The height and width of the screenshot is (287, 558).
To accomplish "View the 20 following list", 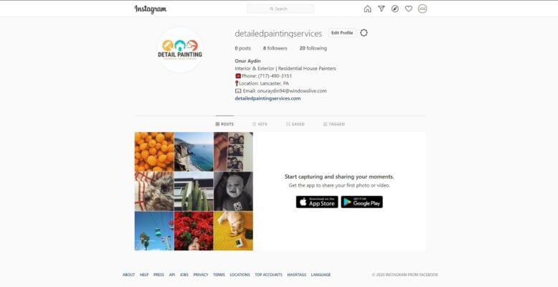I will click(313, 48).
